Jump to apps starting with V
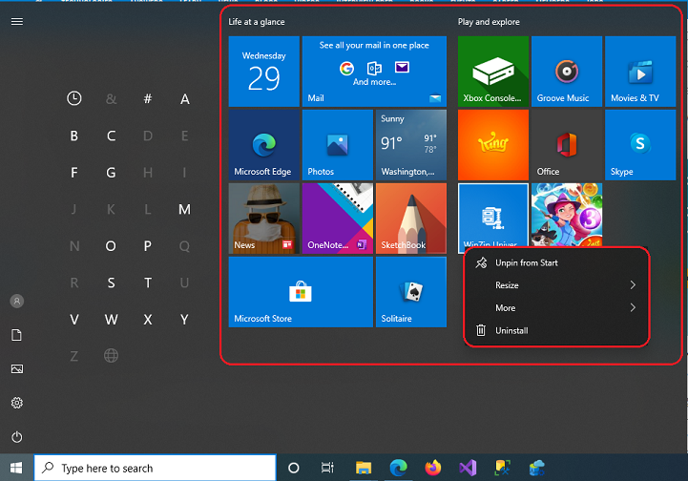This screenshot has height=481, width=688. coord(74,320)
